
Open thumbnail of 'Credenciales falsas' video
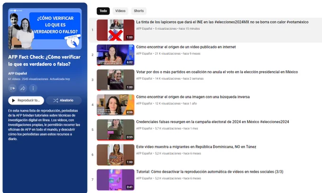click(x=116, y=130)
